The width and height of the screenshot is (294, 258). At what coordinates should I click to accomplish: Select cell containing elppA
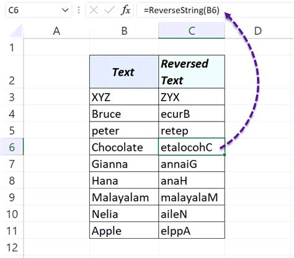click(x=192, y=231)
